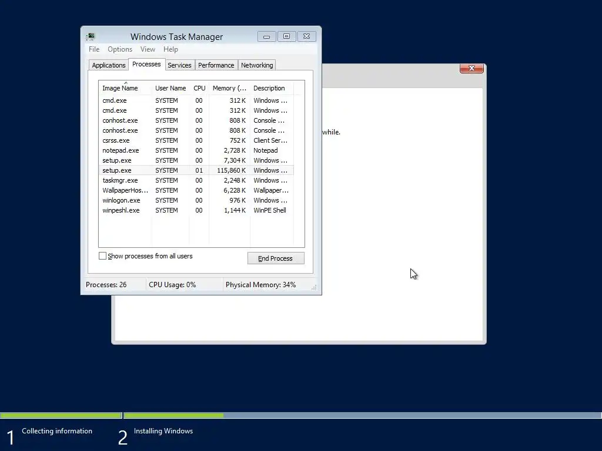Click the Notepad description cell

265,150
